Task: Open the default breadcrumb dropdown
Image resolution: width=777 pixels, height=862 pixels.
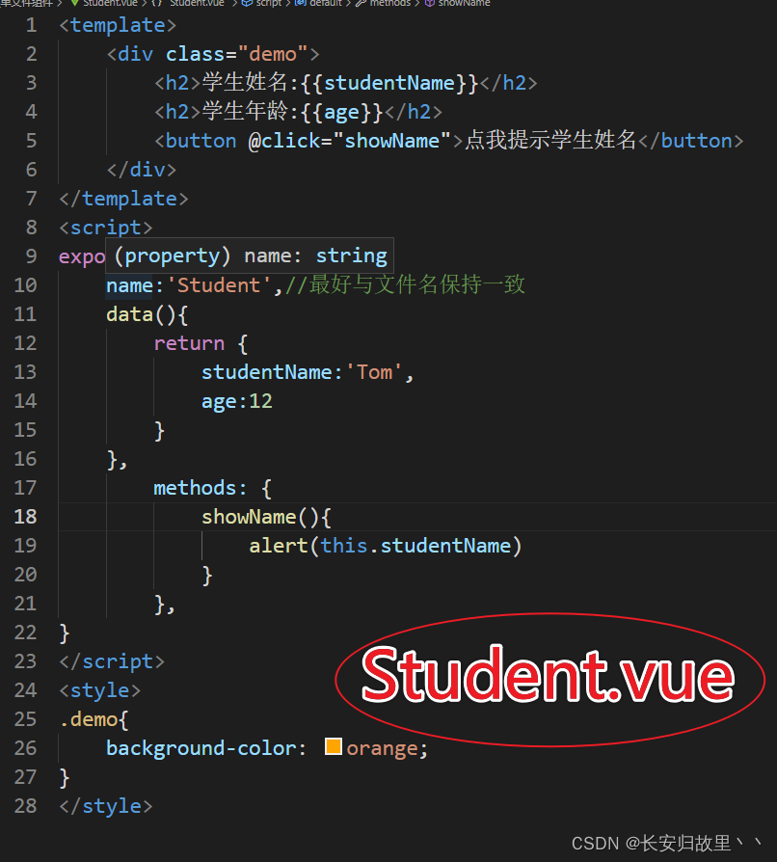Action: point(325,3)
